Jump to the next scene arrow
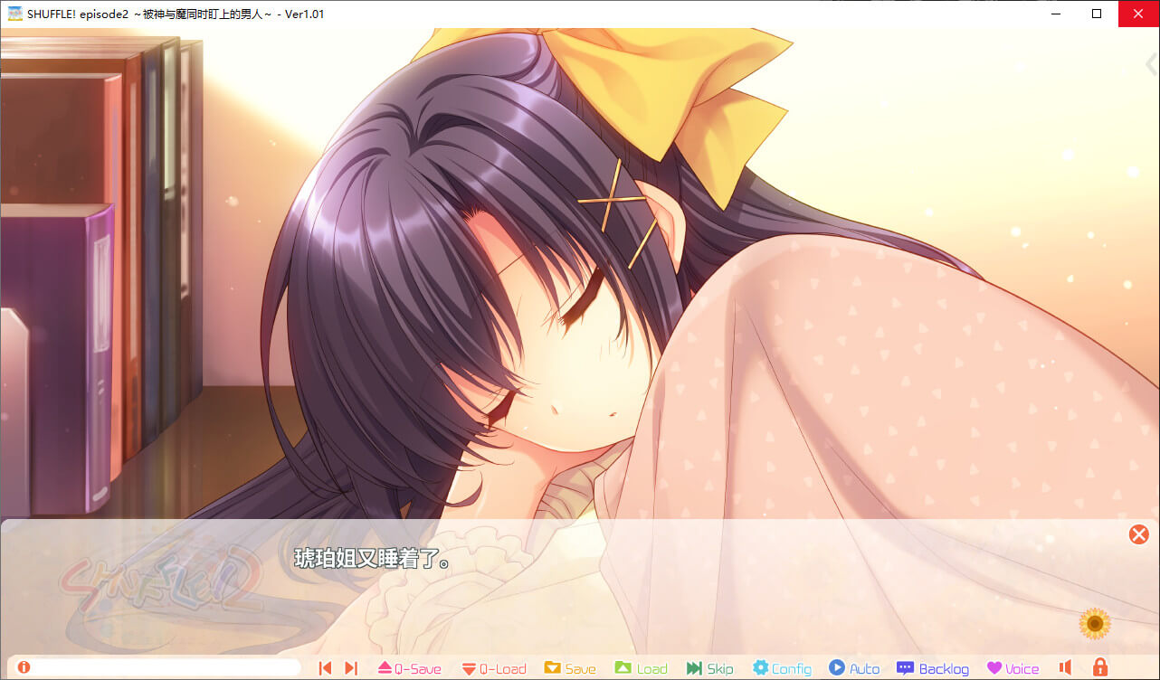 tap(351, 668)
